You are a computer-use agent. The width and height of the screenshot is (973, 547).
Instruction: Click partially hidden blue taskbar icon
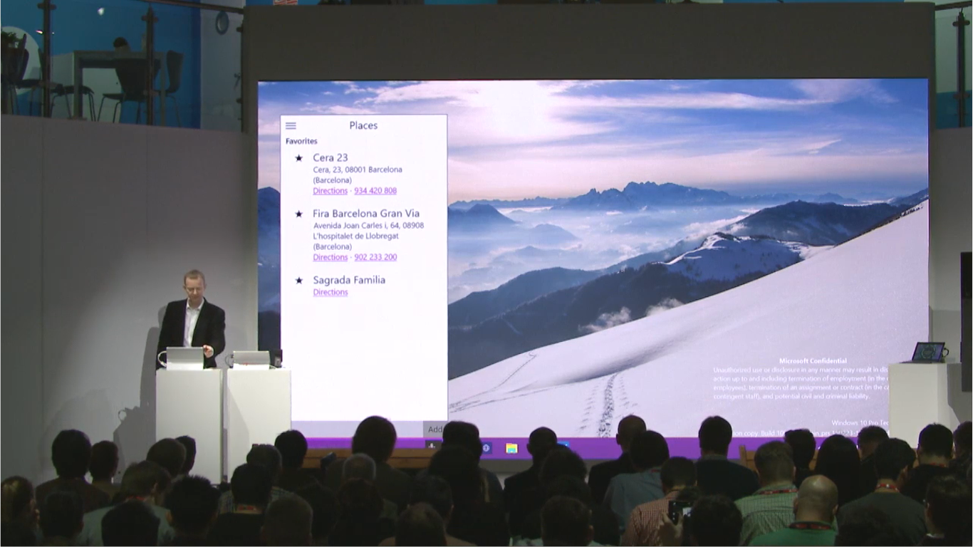563,446
